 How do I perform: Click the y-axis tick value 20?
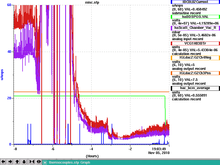9,98
